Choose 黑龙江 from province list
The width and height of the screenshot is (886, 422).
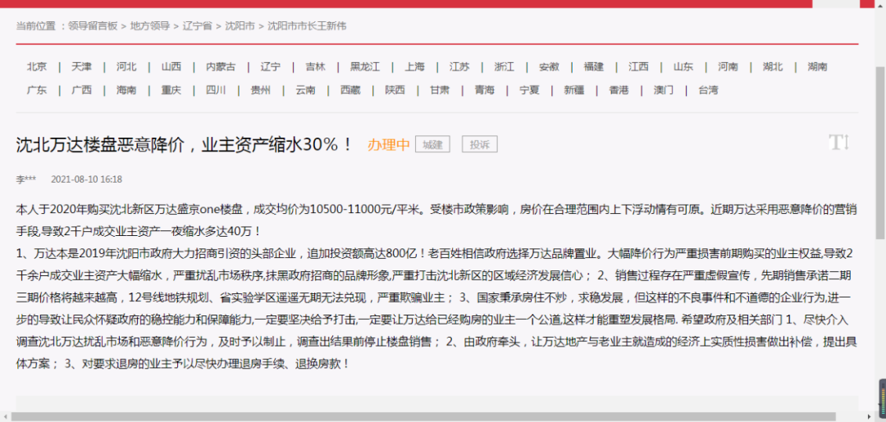coord(365,66)
